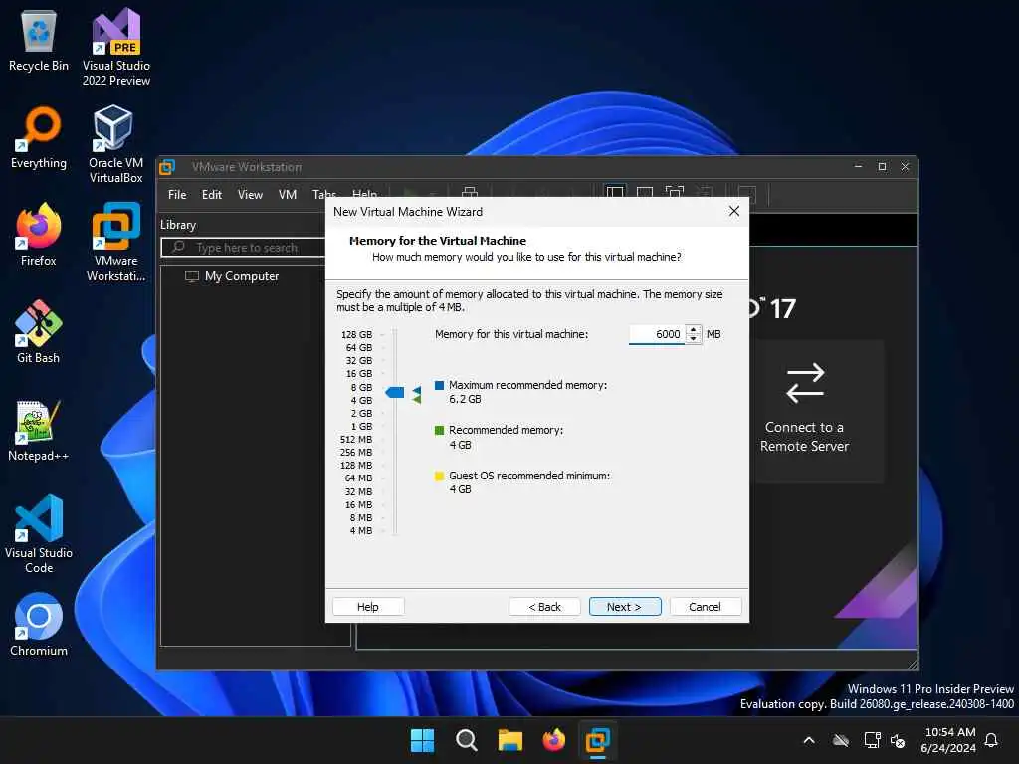Open the Git Bash desktop icon
This screenshot has width=1019, height=764.
coord(39,332)
